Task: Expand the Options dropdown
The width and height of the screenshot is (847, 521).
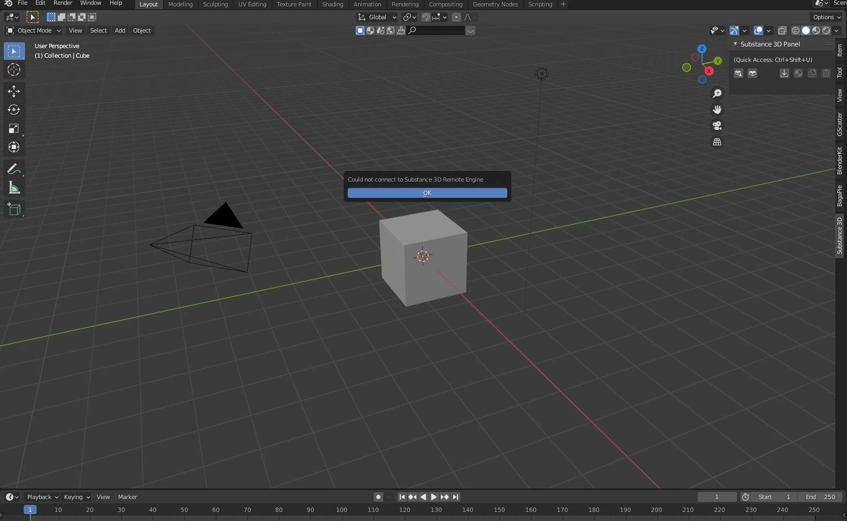Action: 827,17
